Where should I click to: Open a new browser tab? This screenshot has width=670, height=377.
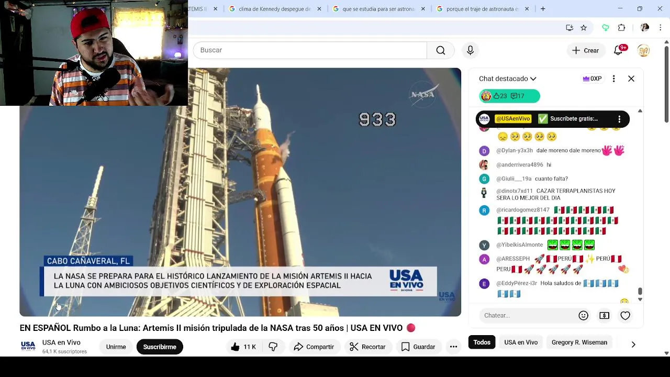click(543, 9)
